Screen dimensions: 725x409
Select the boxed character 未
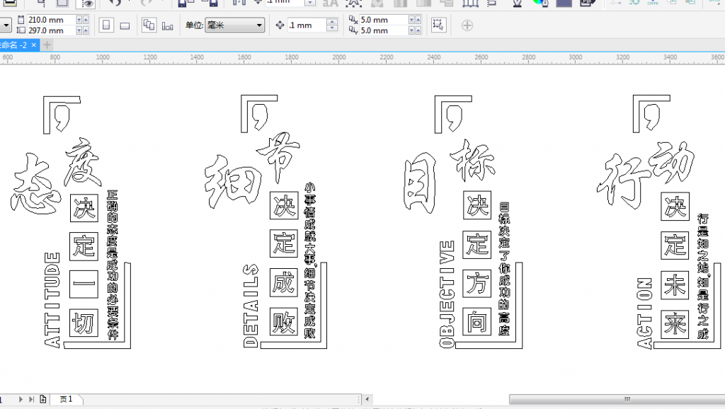(675, 285)
